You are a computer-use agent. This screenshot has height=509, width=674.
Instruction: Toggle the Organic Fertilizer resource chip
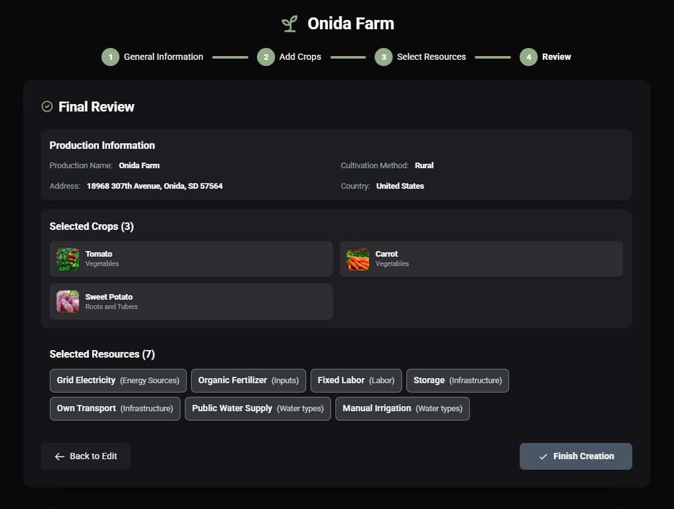coord(248,380)
